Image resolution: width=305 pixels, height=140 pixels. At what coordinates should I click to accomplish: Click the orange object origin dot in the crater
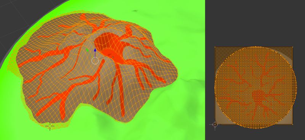pyautogui.click(x=113, y=57)
